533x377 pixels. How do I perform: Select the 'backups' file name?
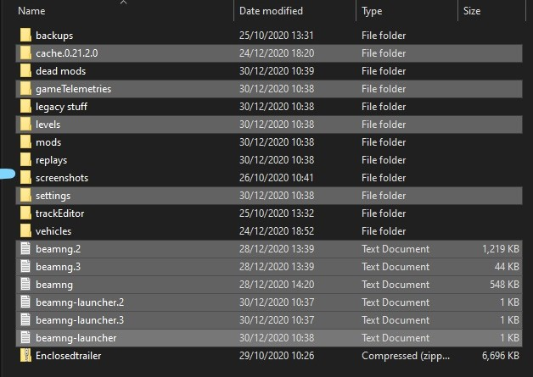click(x=54, y=36)
